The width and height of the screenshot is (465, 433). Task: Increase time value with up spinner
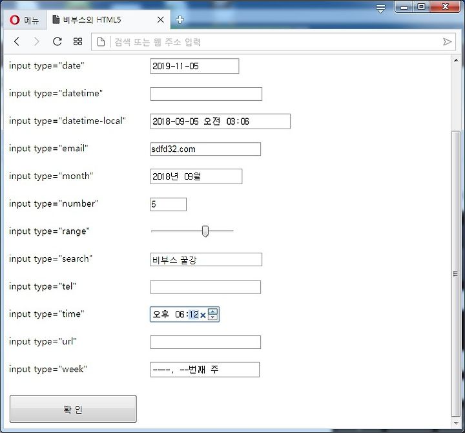tap(212, 312)
